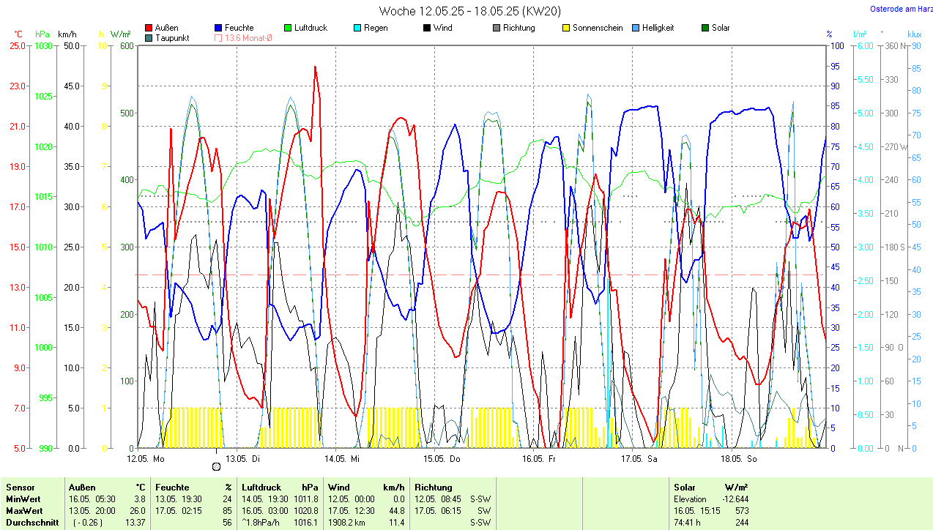Click the Luftdruck column header in table
This screenshot has width=933, height=530.
pos(261,488)
